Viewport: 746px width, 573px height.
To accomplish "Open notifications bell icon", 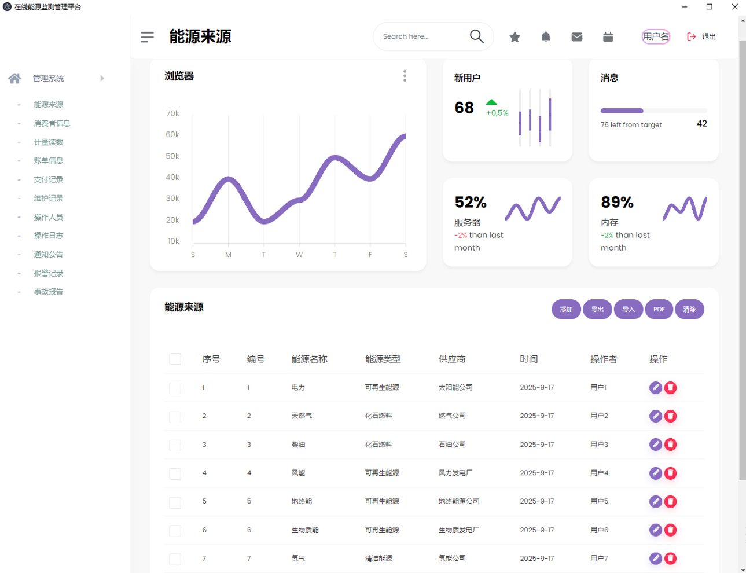I will click(546, 37).
